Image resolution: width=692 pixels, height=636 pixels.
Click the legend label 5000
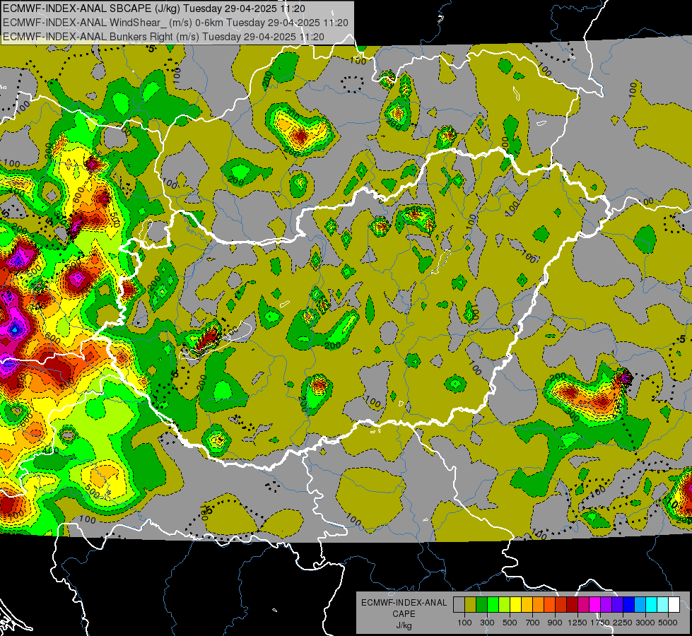pos(668,623)
